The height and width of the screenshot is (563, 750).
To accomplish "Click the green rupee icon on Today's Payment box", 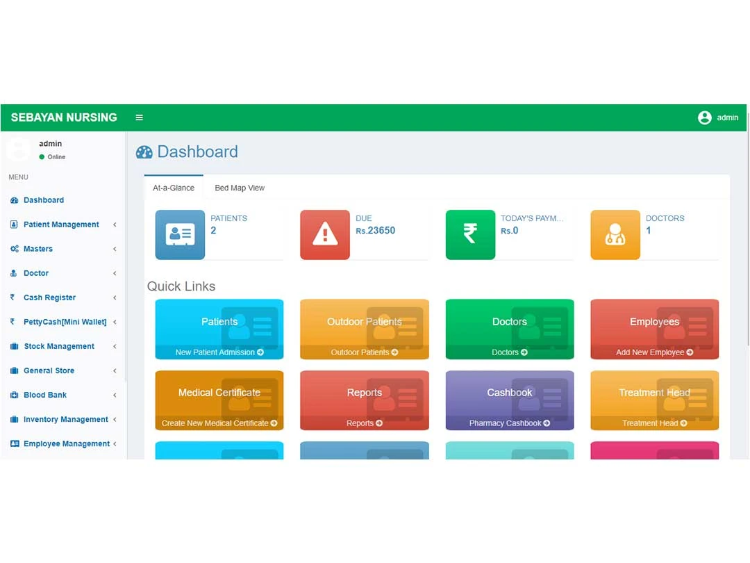I will click(x=470, y=235).
